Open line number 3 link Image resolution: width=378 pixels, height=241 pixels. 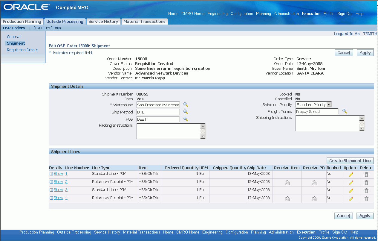pos(66,190)
